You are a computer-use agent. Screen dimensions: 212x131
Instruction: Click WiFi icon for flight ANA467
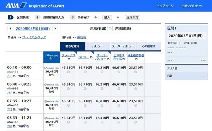[x=22, y=126]
